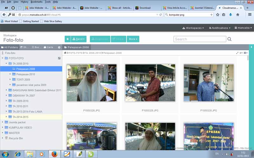Click the magnifier search icon
Viewport: 254px width, 158px height.
point(230,39)
